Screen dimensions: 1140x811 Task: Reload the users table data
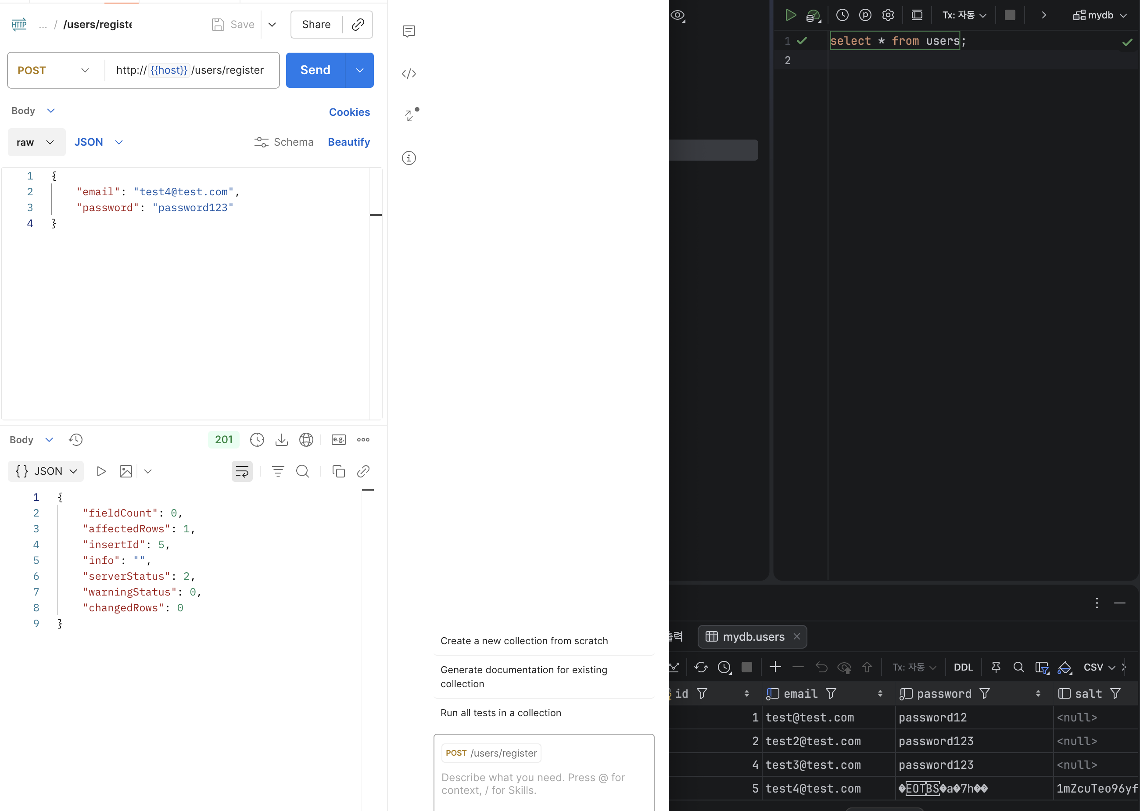point(701,667)
